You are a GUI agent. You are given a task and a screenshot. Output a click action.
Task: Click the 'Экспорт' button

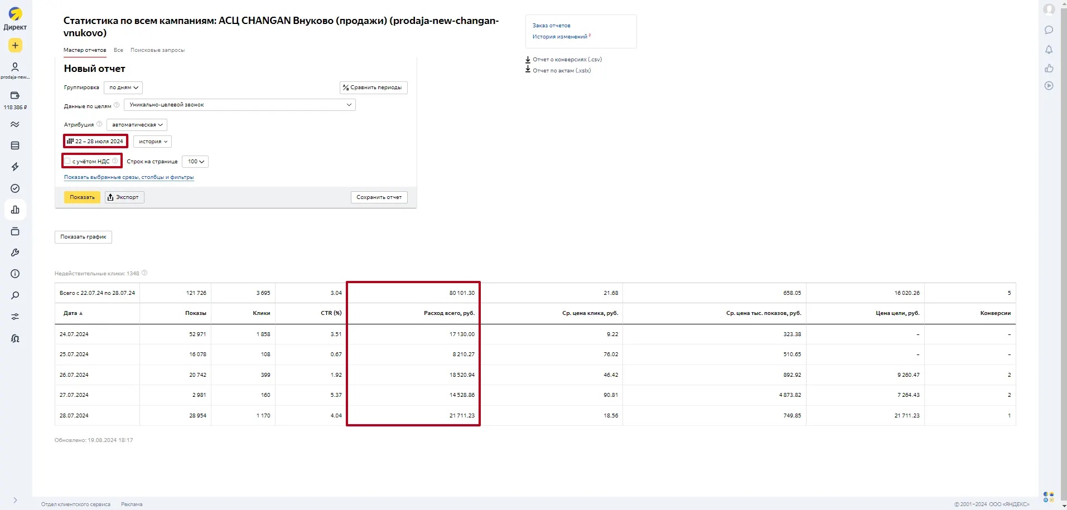pos(124,197)
